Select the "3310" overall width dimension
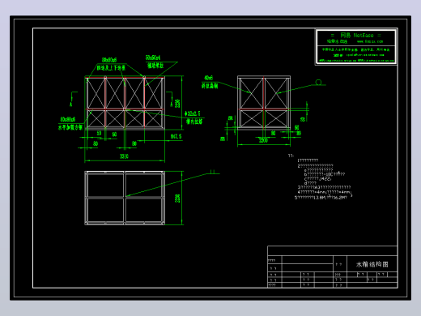Image resolution: width=421 pixels, height=316 pixels. point(124,156)
